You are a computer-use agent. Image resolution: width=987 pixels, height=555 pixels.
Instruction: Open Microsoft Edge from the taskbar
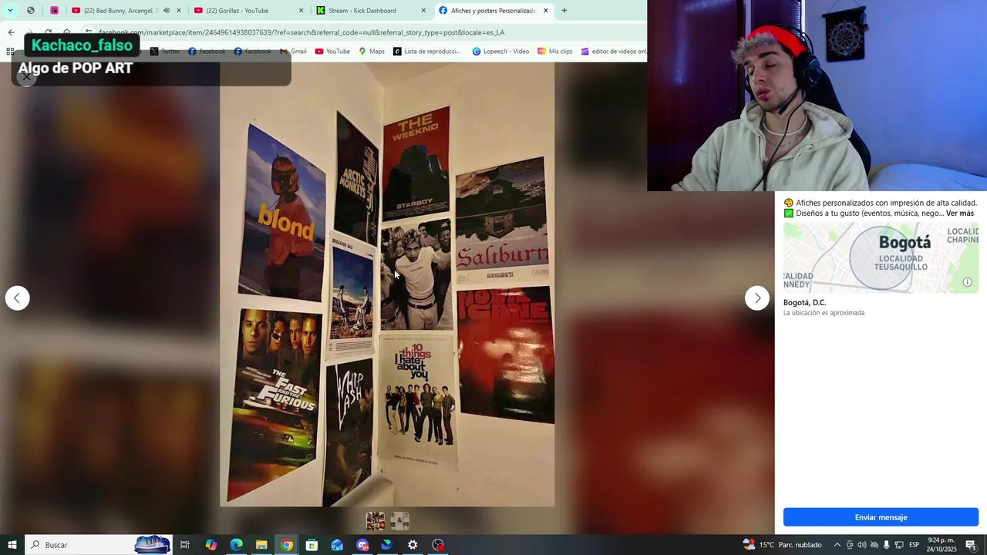(x=236, y=545)
